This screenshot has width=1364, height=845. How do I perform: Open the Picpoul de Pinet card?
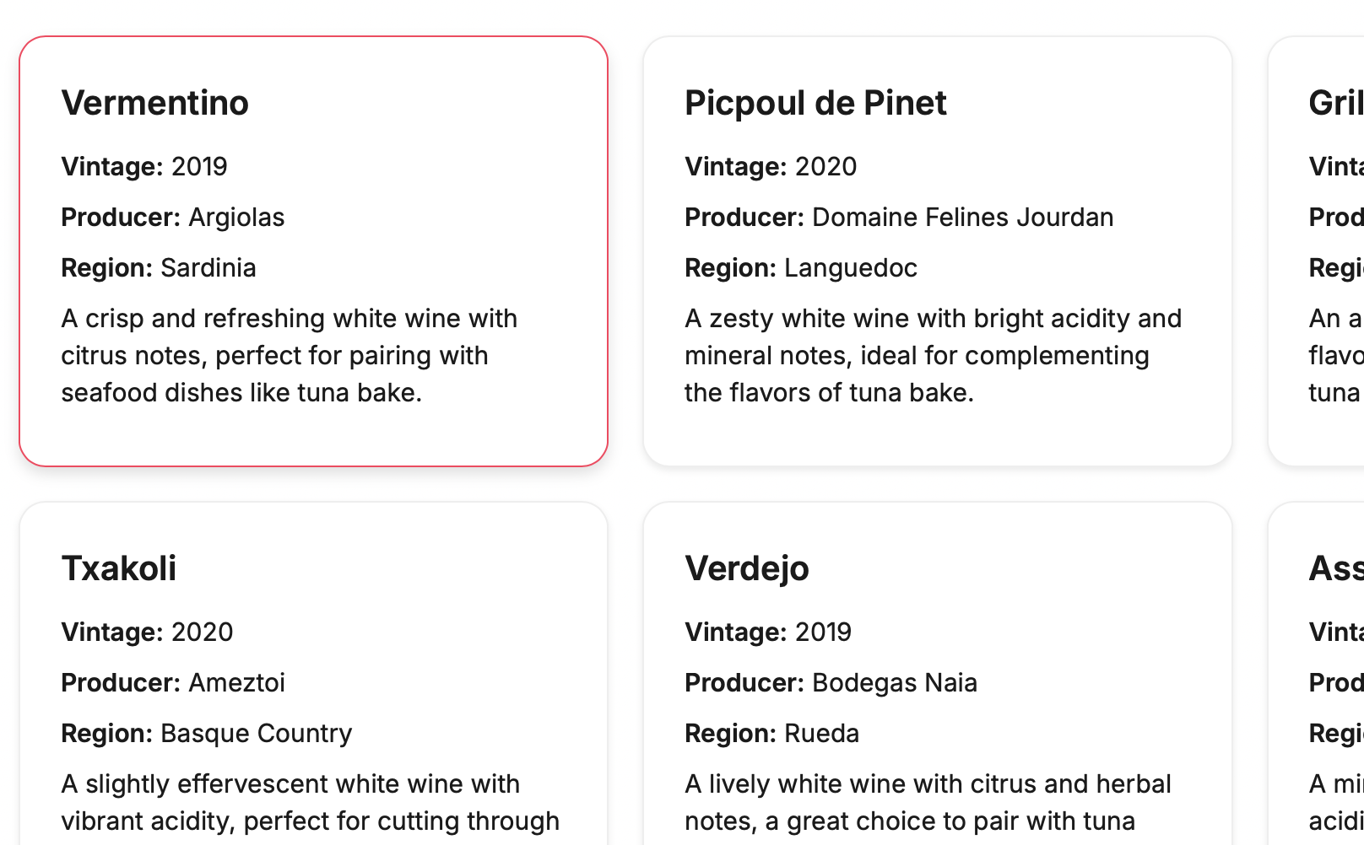(x=938, y=251)
